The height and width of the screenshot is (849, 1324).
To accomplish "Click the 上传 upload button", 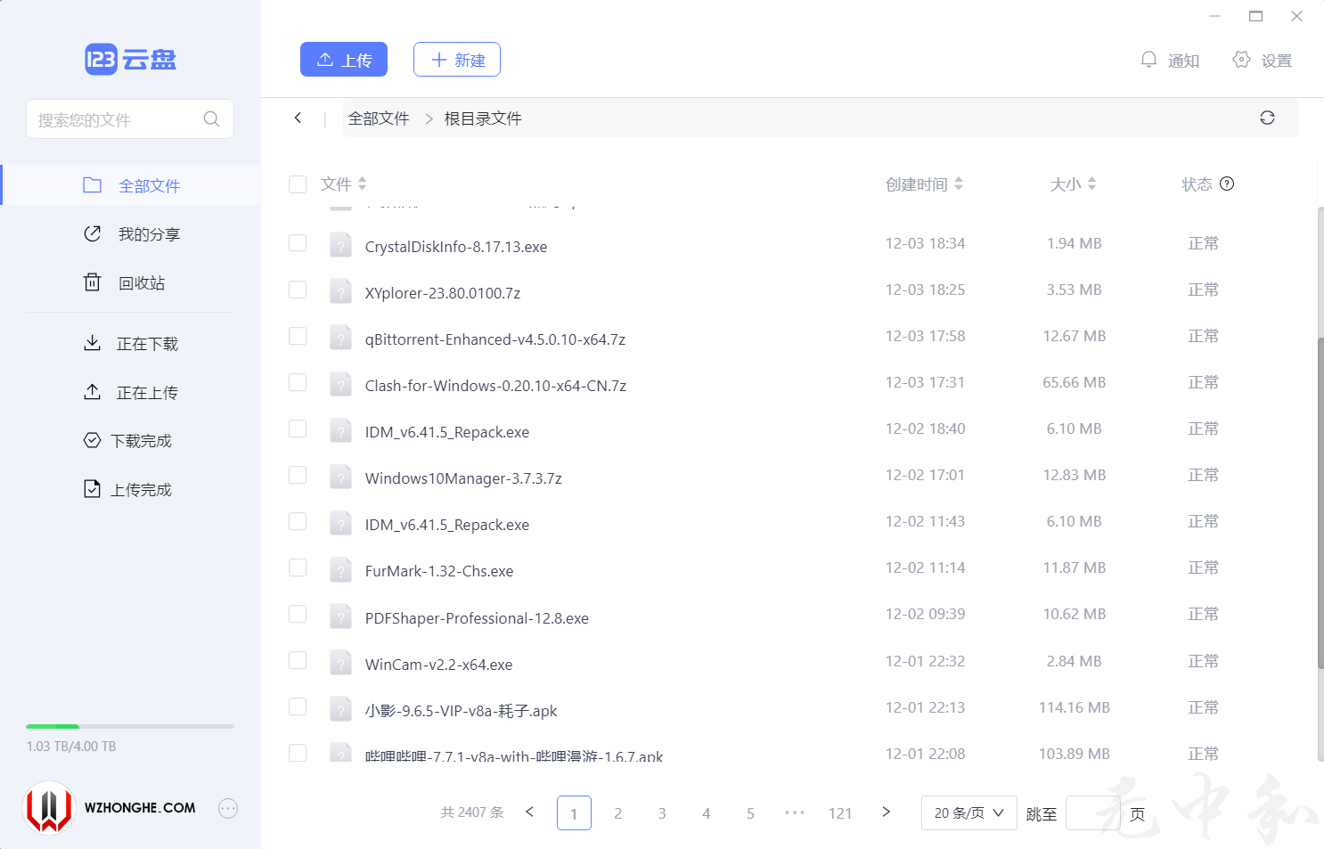I will tap(343, 59).
